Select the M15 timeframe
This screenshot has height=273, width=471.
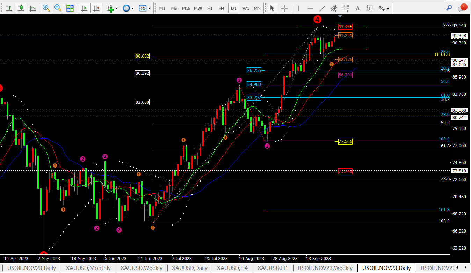click(x=186, y=8)
